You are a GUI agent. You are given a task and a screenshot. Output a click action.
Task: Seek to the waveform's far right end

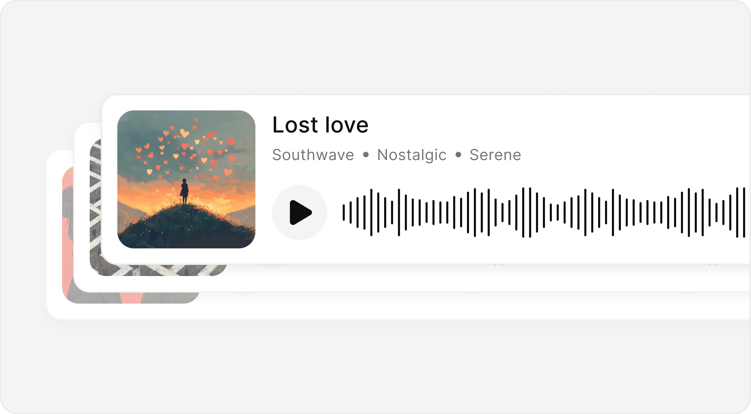[744, 213]
